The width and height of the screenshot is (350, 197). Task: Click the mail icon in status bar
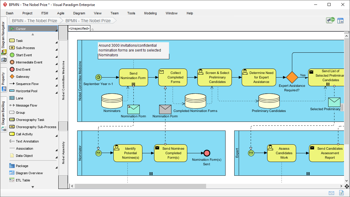tap(331, 193)
